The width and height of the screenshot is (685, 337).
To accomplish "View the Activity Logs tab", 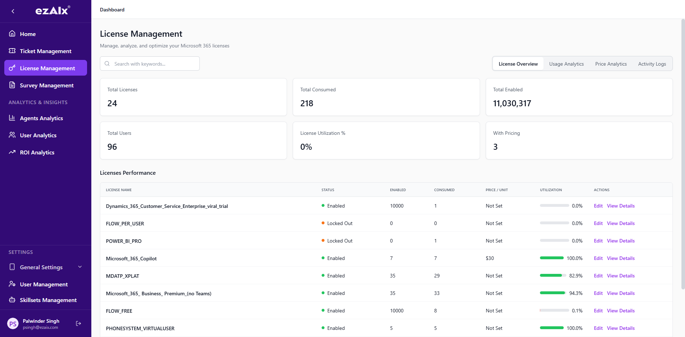I will click(x=652, y=63).
